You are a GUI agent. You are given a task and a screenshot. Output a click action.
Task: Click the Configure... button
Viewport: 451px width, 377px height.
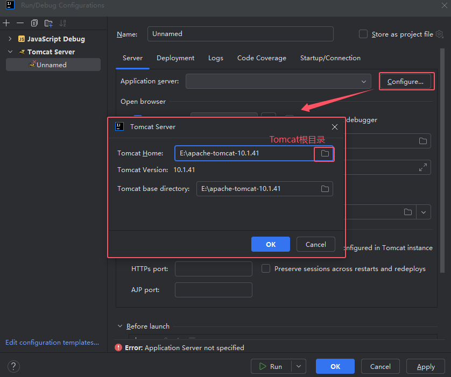pos(405,82)
